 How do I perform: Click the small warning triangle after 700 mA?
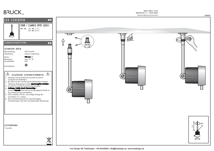[x=32, y=57]
